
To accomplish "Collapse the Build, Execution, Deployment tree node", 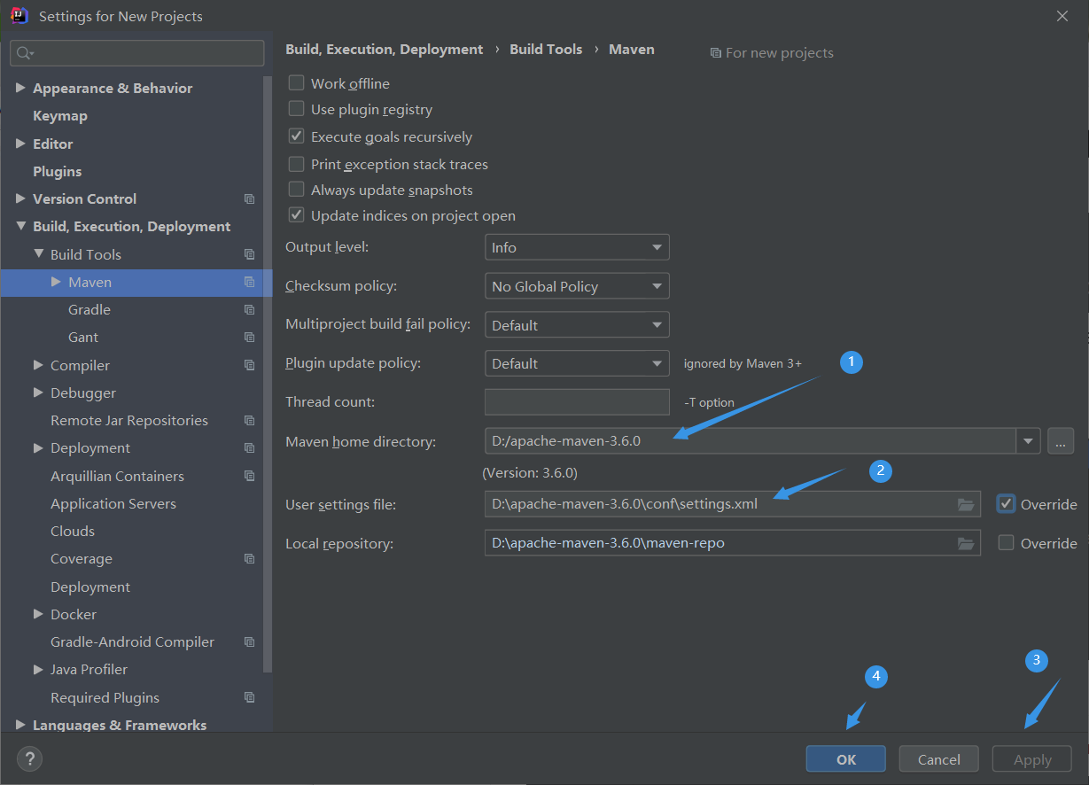I will pos(20,227).
